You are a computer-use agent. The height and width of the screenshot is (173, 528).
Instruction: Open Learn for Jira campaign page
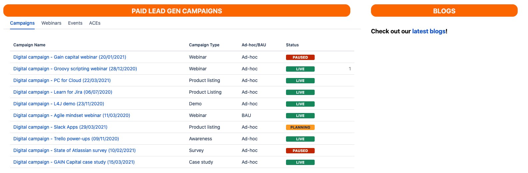pos(63,92)
